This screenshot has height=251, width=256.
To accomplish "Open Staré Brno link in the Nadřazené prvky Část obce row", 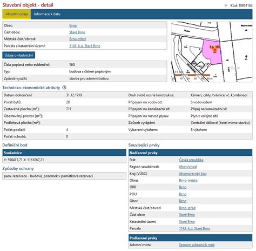I will (x=187, y=215).
